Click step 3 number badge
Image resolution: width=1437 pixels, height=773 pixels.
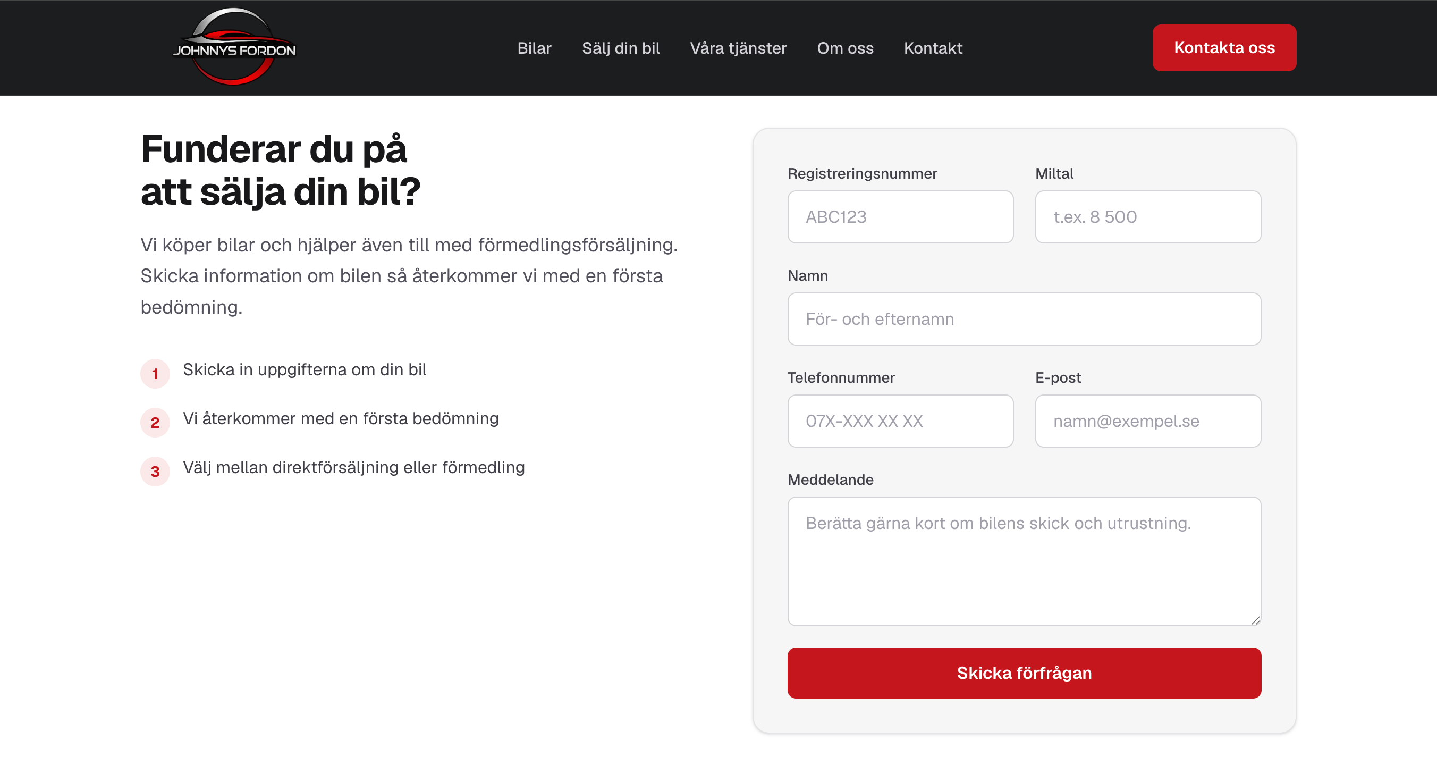pos(155,472)
